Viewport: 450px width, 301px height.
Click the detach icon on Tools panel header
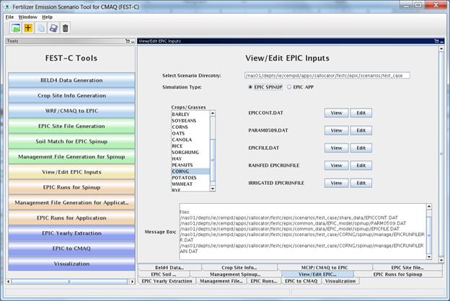[128, 41]
